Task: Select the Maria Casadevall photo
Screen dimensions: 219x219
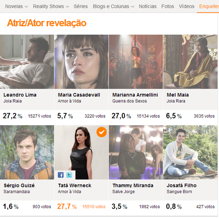Action: point(82,62)
